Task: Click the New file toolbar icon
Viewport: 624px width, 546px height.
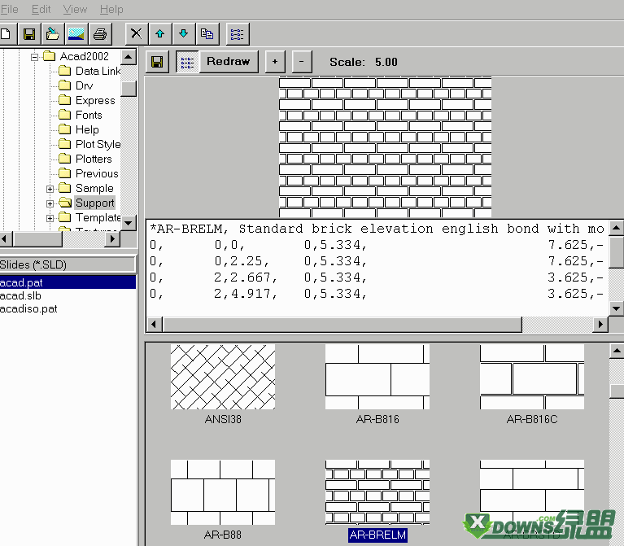Action: 6,34
